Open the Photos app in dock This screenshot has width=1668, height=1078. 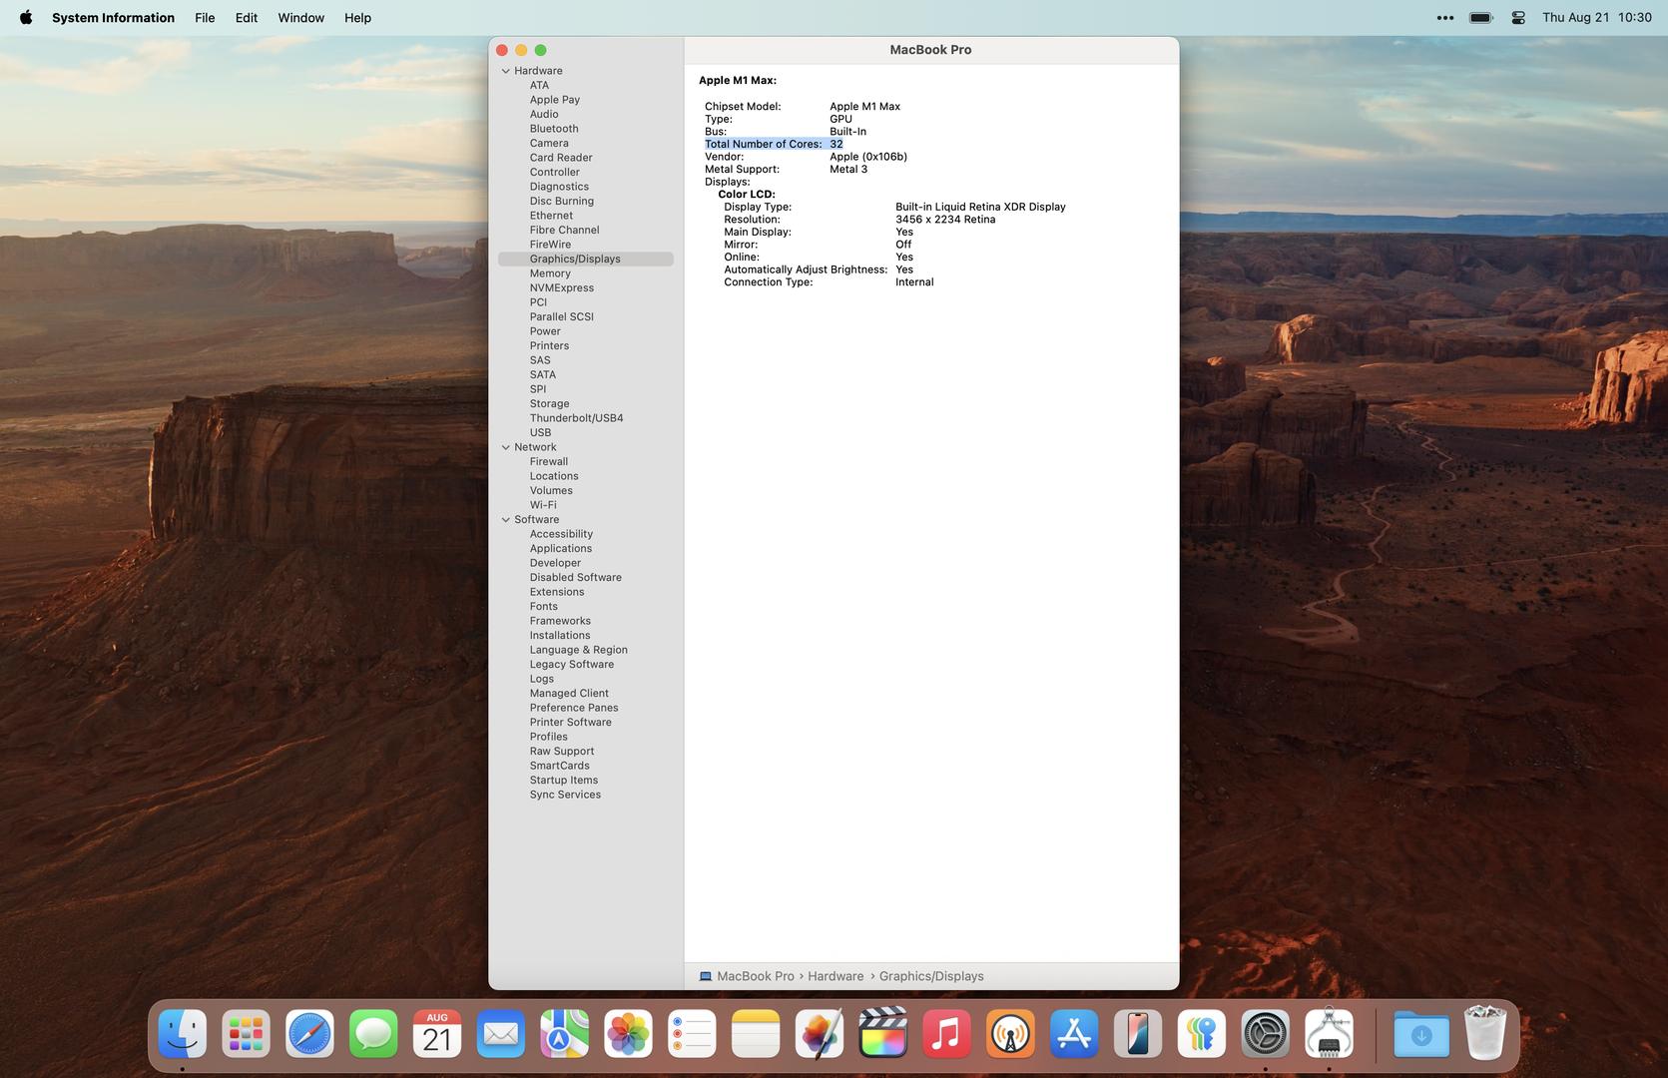coord(628,1034)
